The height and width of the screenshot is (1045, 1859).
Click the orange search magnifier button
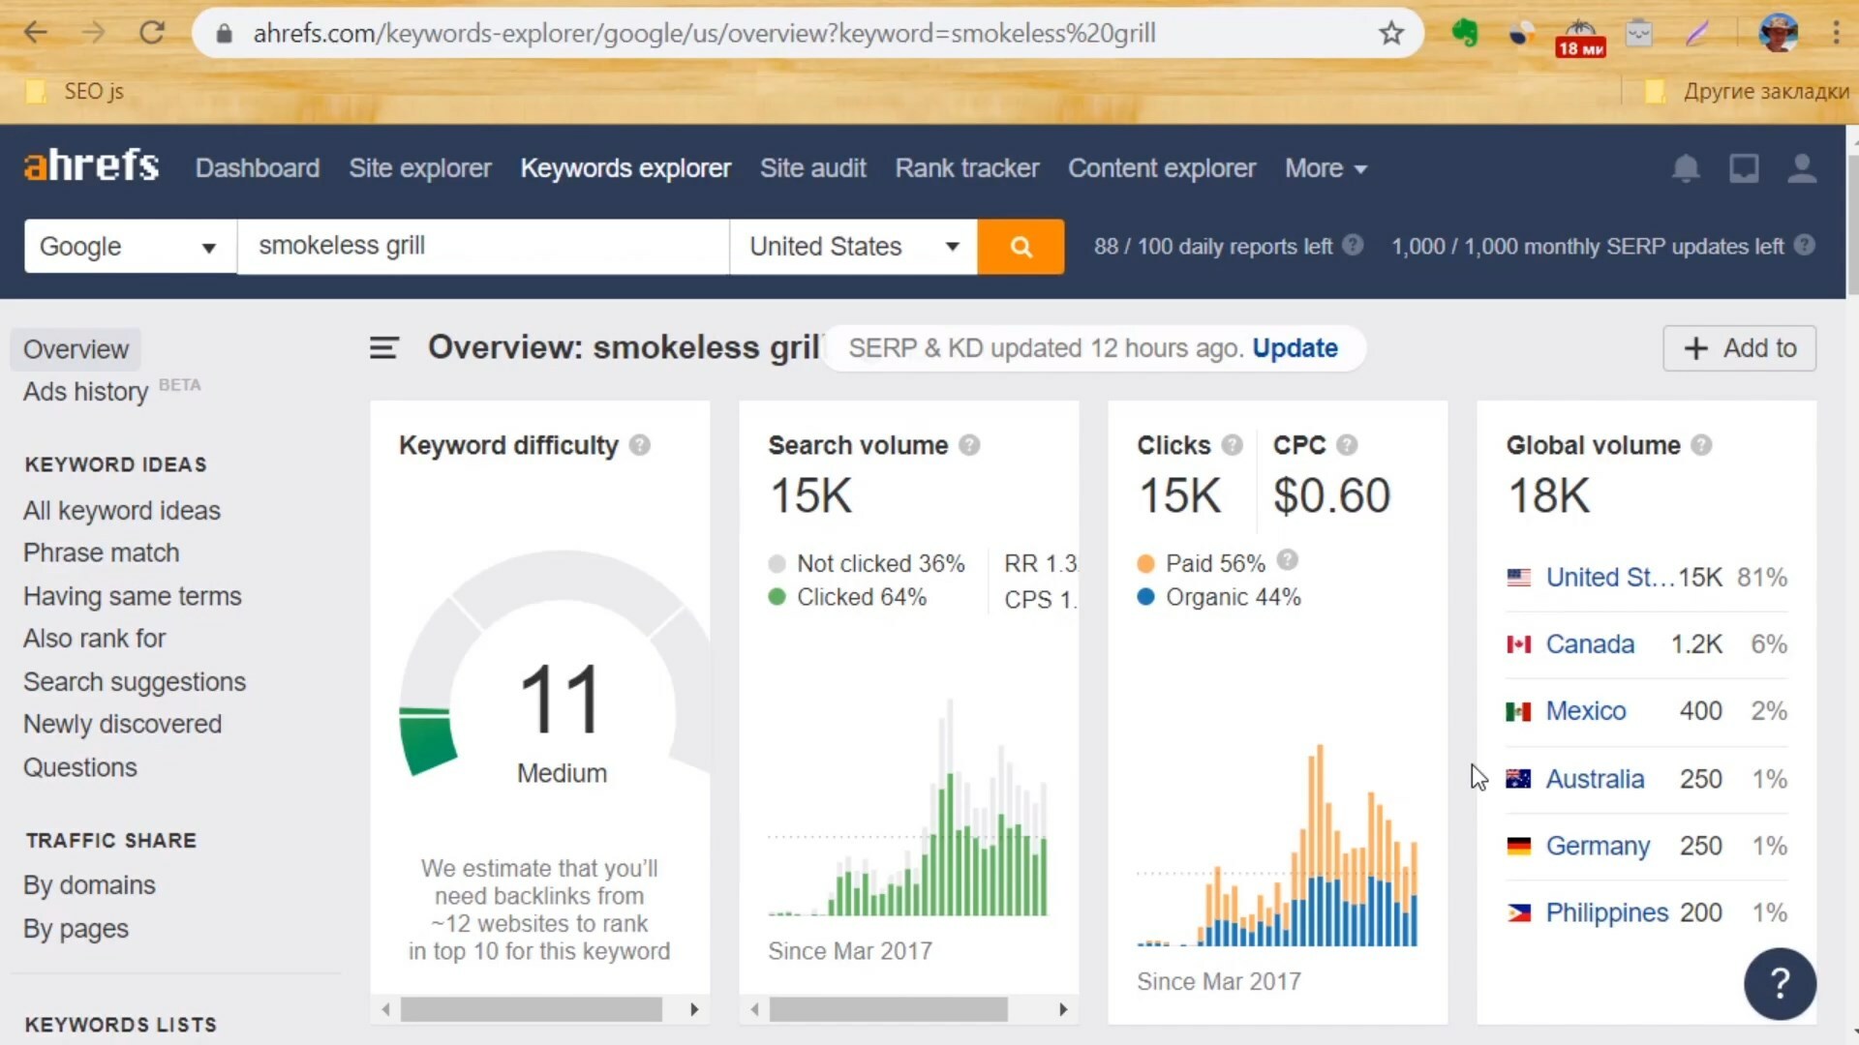coord(1021,247)
